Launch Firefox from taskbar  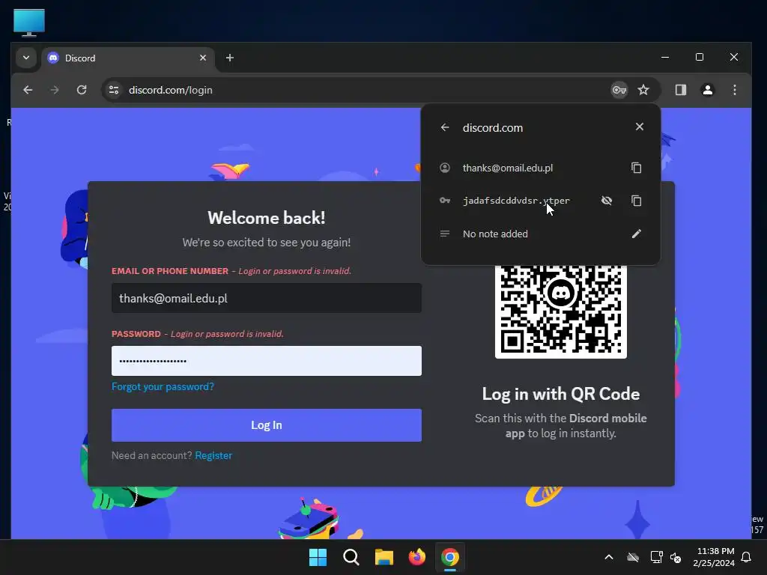pyautogui.click(x=416, y=557)
